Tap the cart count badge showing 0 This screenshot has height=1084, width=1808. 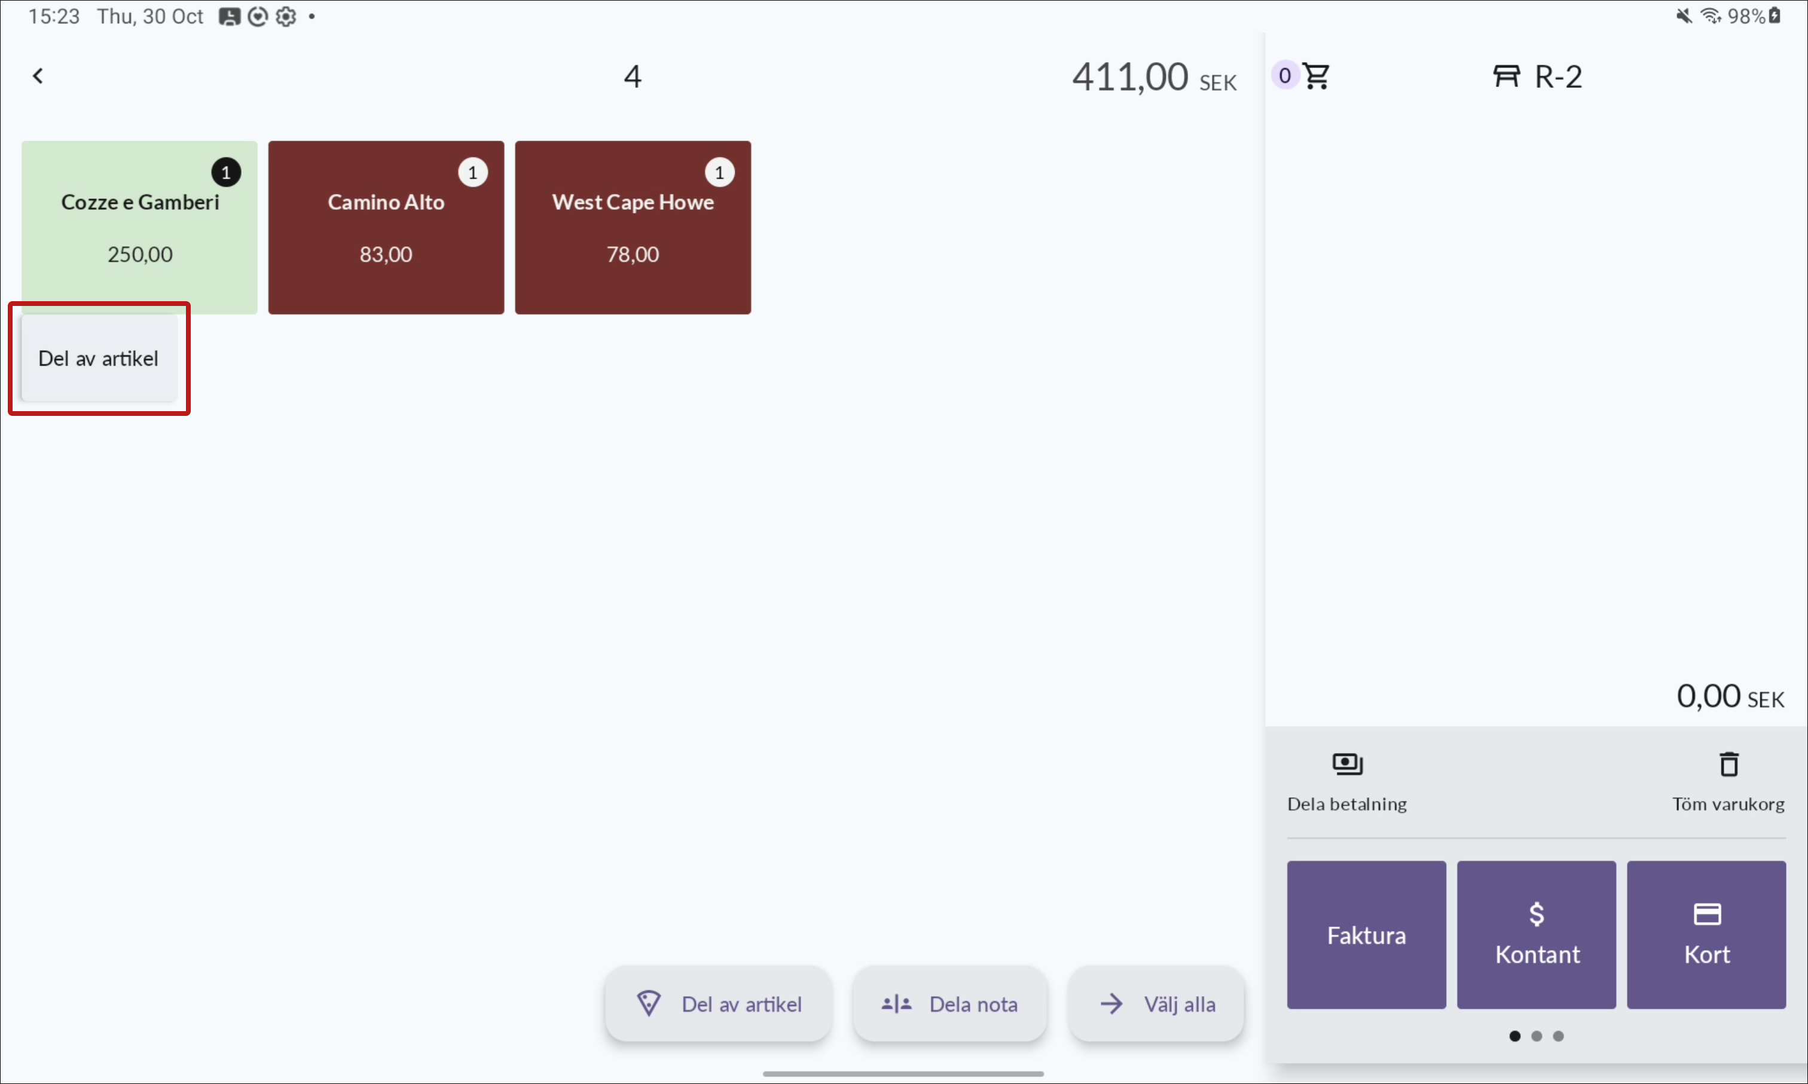(x=1285, y=75)
